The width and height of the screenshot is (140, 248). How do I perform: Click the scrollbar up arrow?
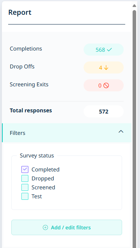point(134,6)
